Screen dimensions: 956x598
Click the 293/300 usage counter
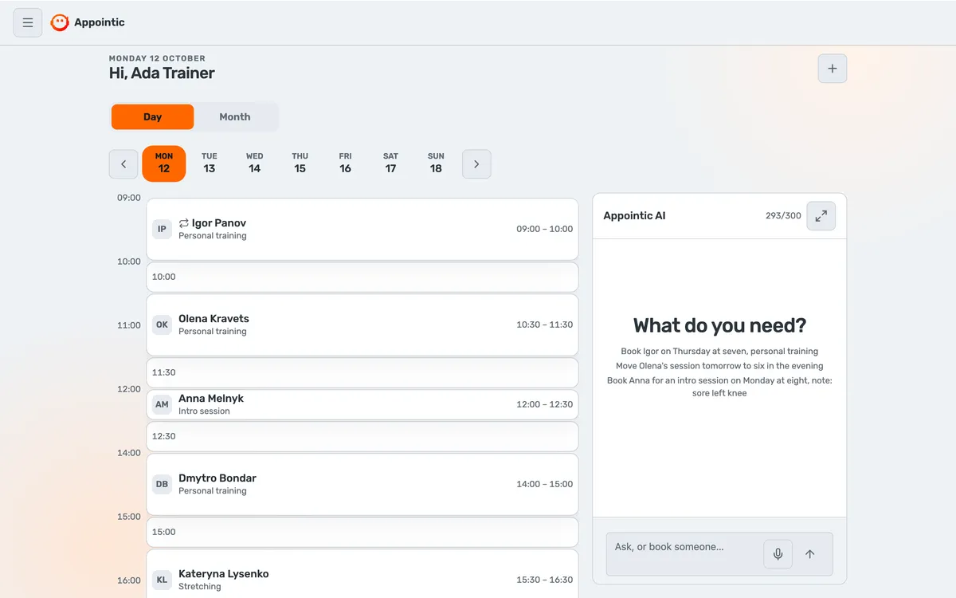point(783,216)
